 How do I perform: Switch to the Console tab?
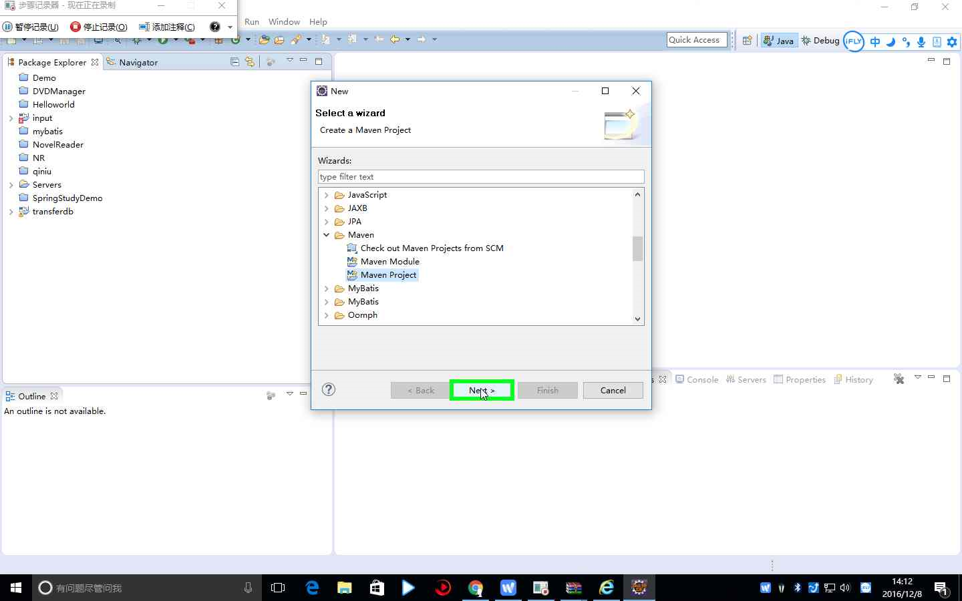click(697, 379)
